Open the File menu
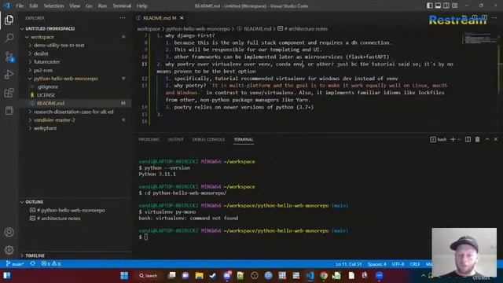This screenshot has height=283, width=503. point(20,6)
